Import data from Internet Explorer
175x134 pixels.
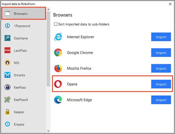click(161, 37)
